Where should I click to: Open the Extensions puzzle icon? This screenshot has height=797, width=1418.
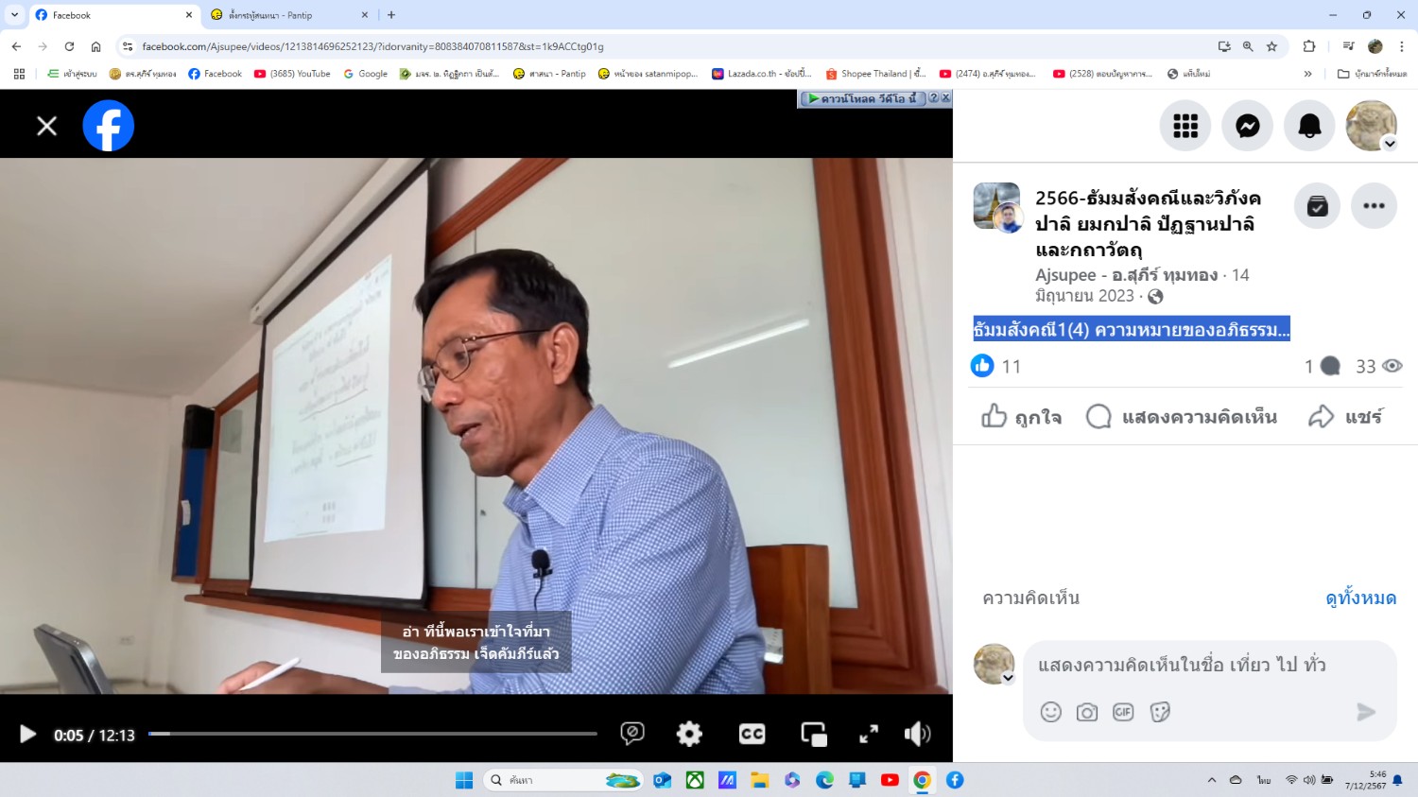1309,46
